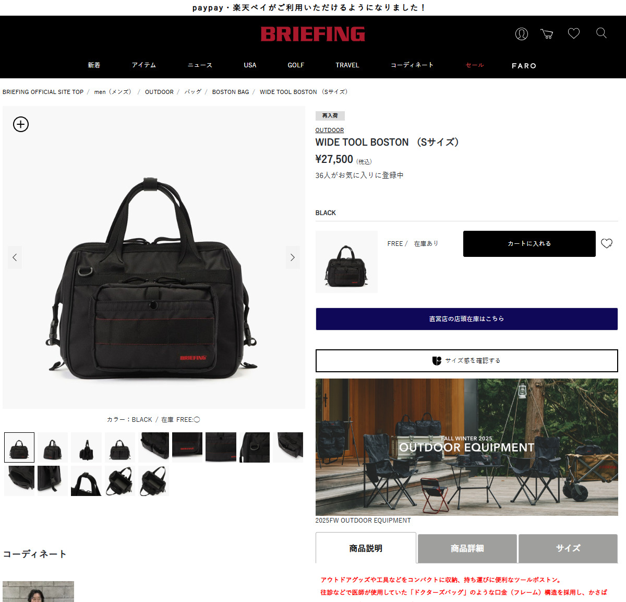Image resolution: width=626 pixels, height=602 pixels.
Task: Open favorites heart icon in header
Action: click(x=574, y=33)
